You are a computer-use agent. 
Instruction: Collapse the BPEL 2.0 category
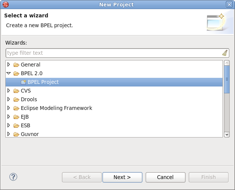click(9, 73)
